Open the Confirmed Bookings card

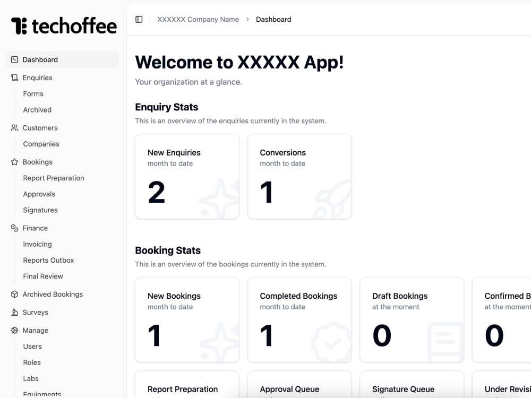pos(502,320)
